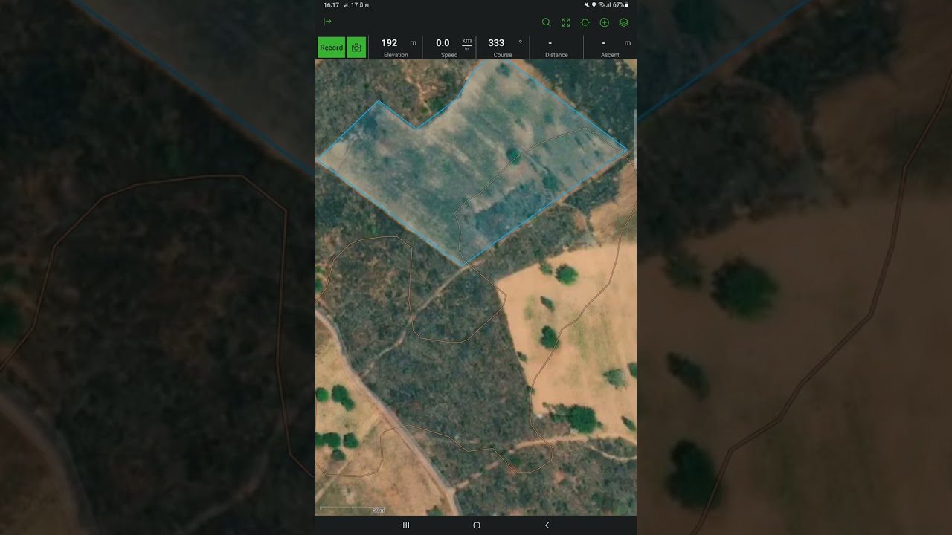Select the Ascent stat field

coord(610,48)
